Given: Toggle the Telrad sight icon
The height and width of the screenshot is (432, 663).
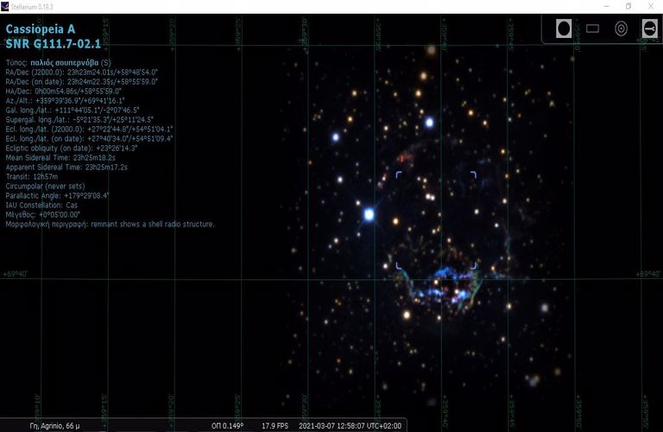Looking at the screenshot, I should point(621,29).
